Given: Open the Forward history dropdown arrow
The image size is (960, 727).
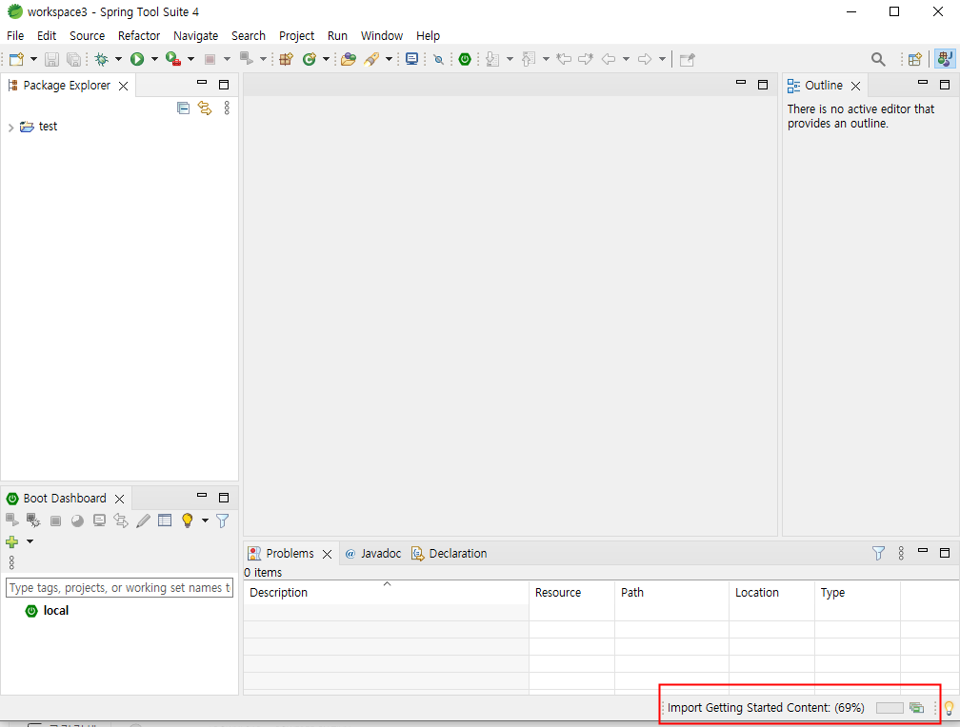Looking at the screenshot, I should point(662,59).
